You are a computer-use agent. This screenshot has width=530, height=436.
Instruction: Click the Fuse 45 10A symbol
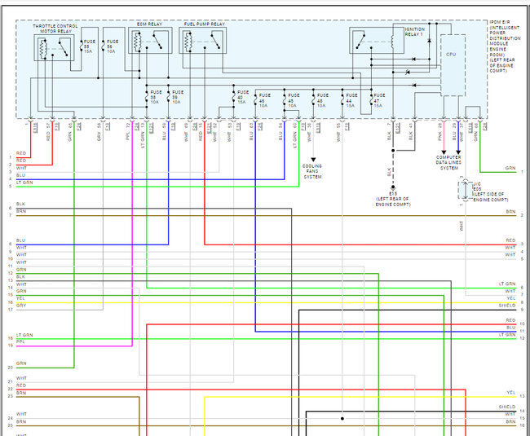[285, 100]
